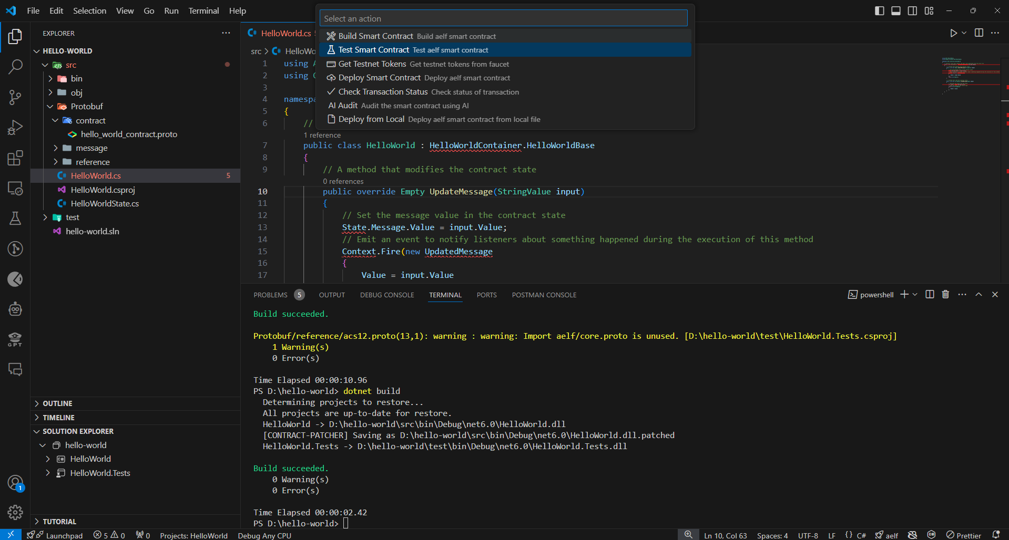The image size is (1009, 540).
Task: Open the Explorer view in activity bar
Action: coord(15,36)
